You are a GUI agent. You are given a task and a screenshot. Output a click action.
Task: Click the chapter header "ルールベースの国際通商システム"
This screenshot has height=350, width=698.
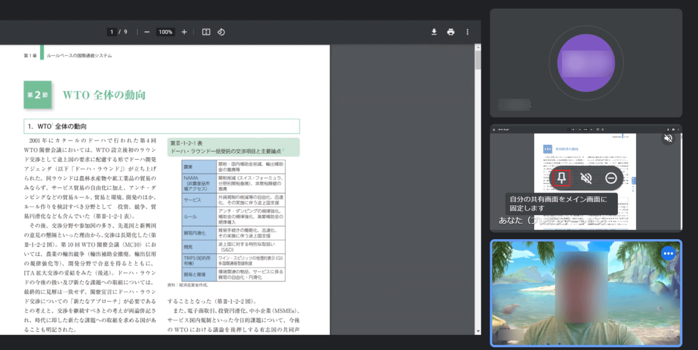tap(79, 56)
